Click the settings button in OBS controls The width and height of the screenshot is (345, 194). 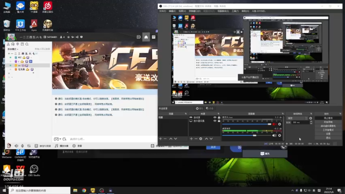click(328, 134)
